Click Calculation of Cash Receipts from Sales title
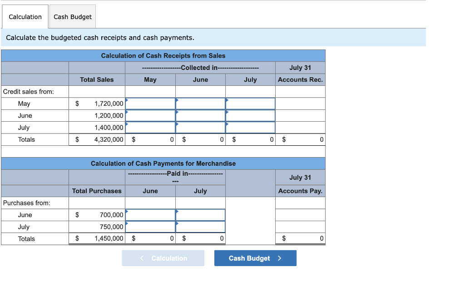This screenshot has height=282, width=465. coord(163,56)
